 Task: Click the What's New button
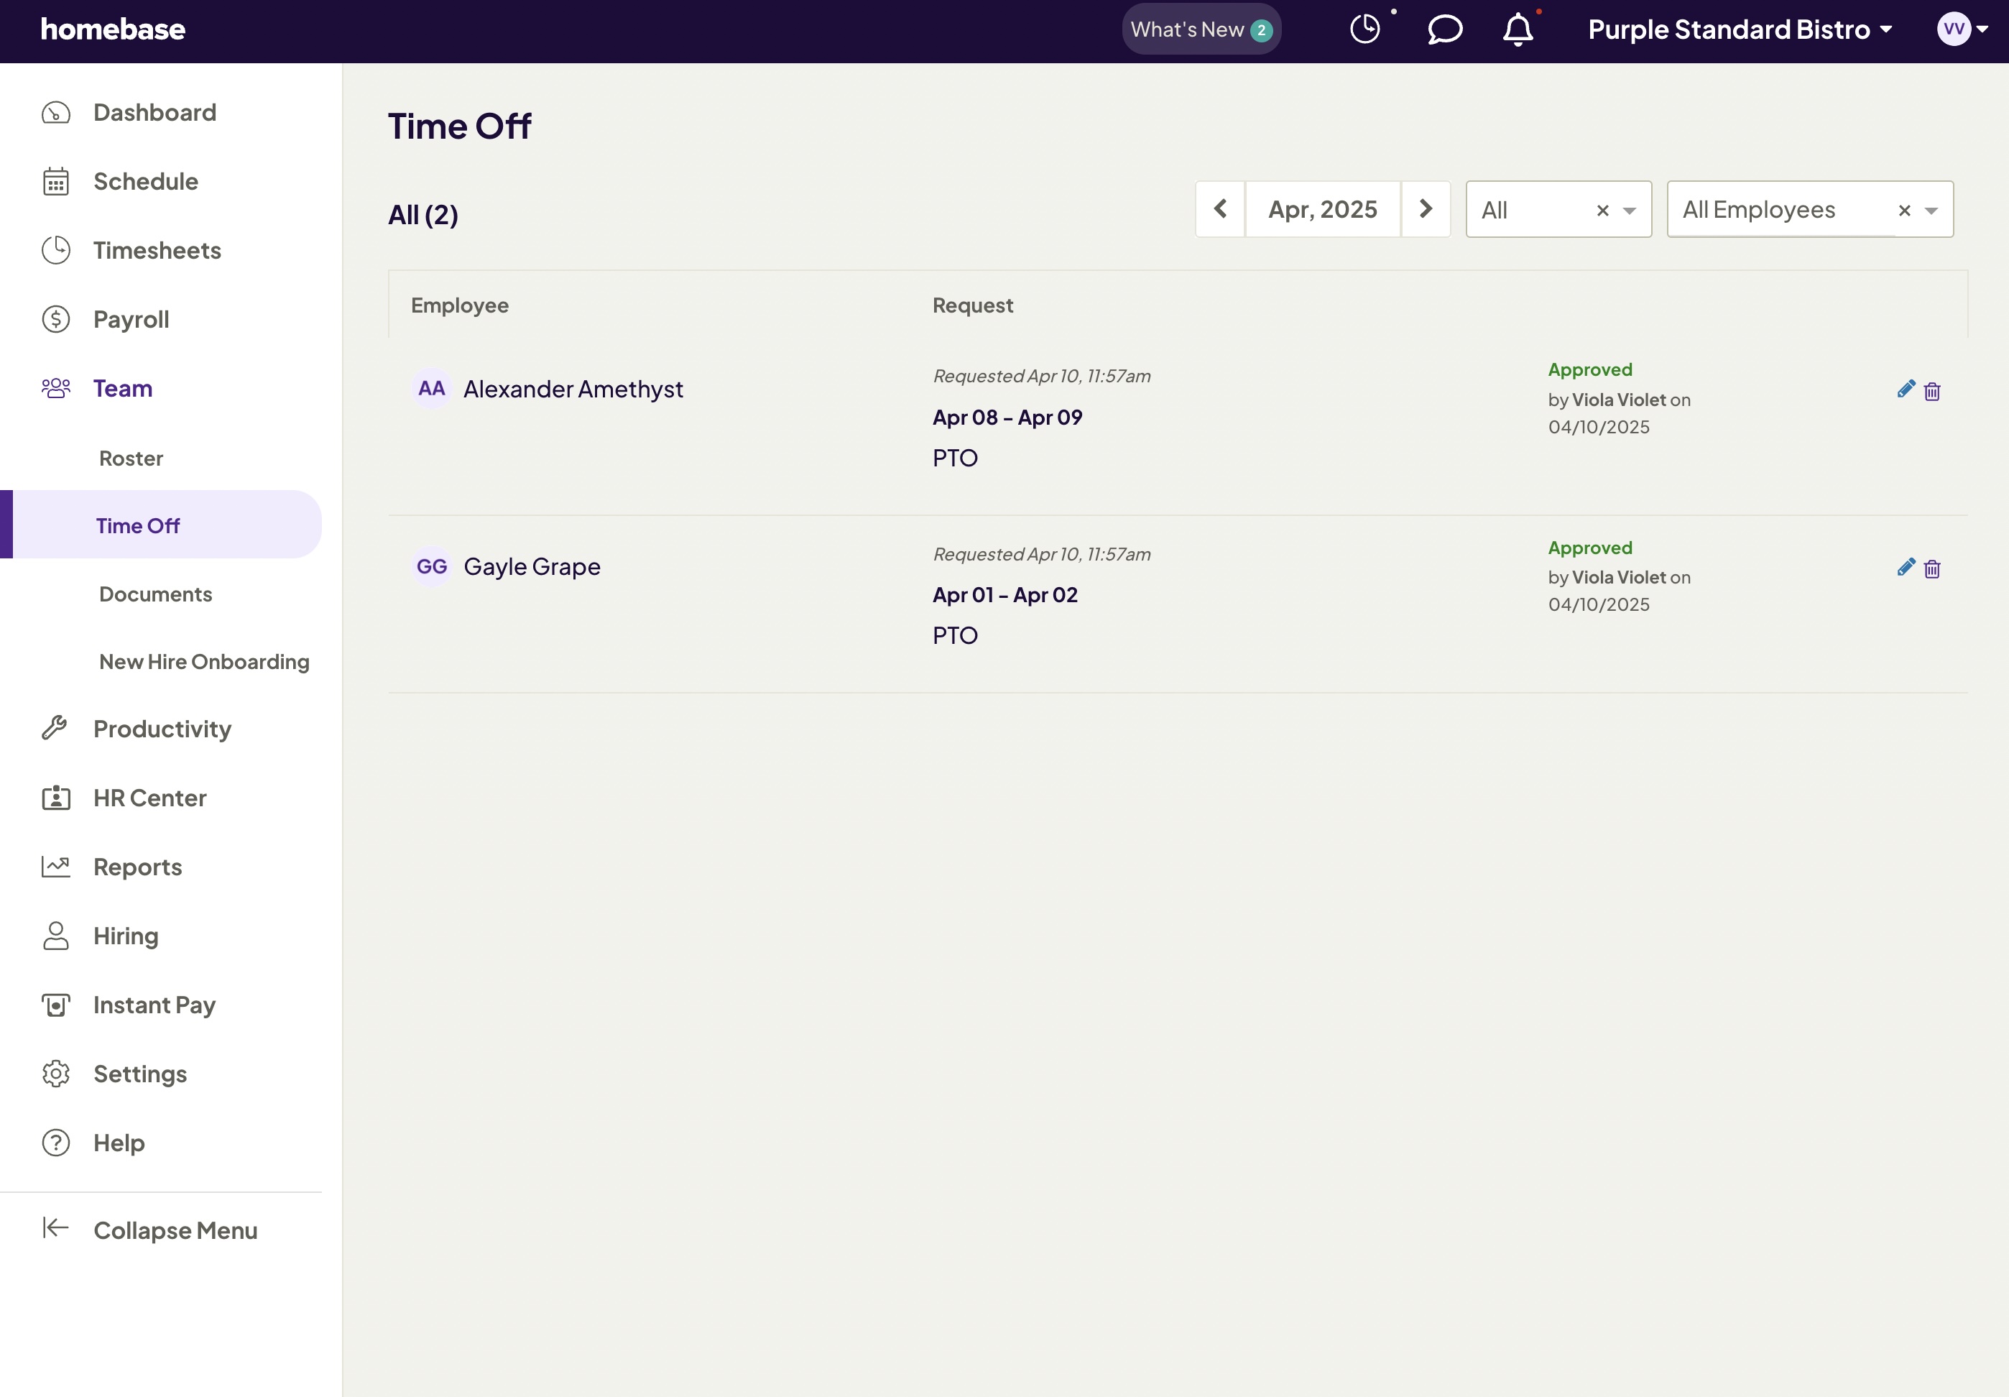(1201, 29)
